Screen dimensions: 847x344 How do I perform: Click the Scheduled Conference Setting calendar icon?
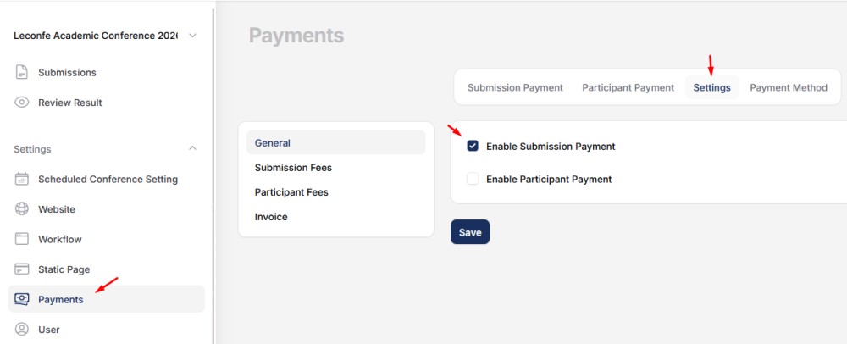click(x=22, y=180)
